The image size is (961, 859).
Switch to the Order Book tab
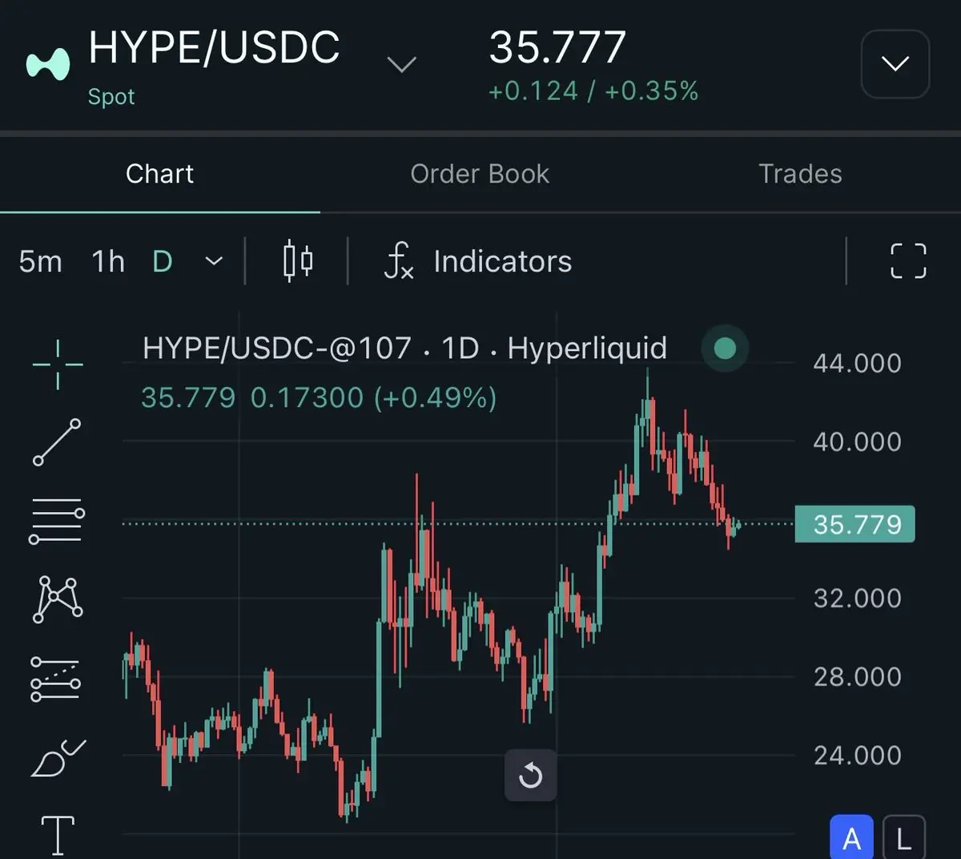point(480,174)
